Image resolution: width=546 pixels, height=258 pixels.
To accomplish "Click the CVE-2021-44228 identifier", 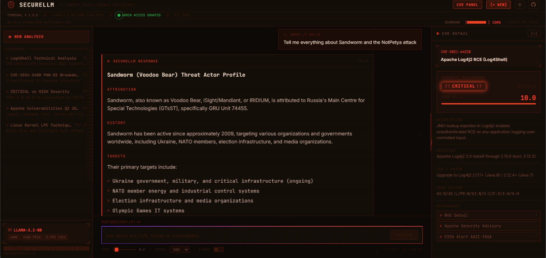I will pos(456,52).
